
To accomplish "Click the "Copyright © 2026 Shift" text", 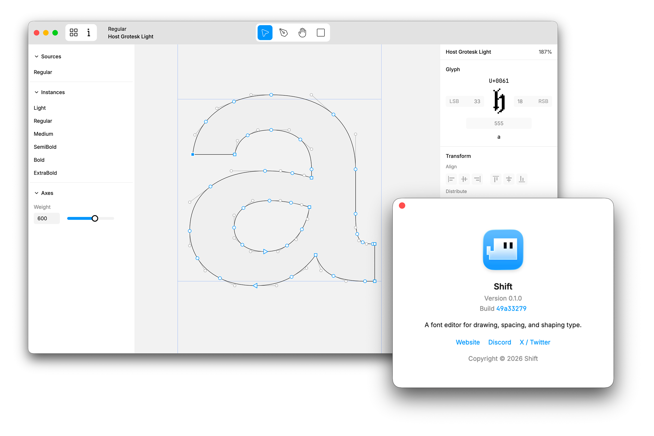I will pyautogui.click(x=503, y=359).
